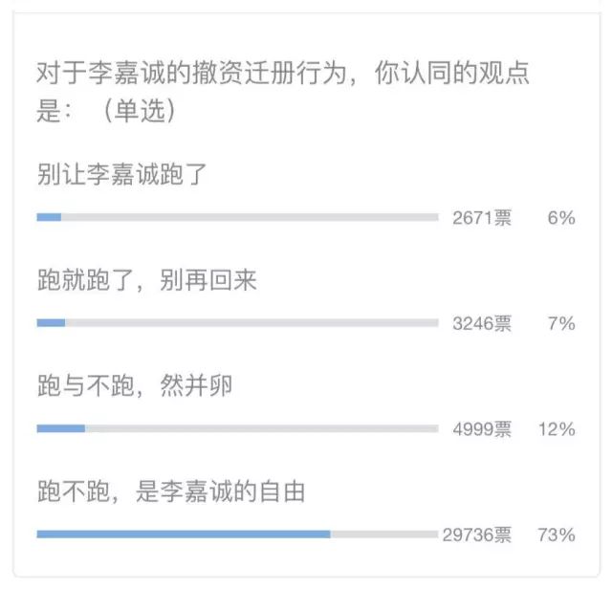Select option 跑不跑，是李嘉诚的自由

point(171,491)
